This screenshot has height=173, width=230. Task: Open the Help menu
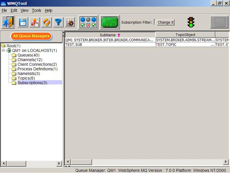[49, 10]
